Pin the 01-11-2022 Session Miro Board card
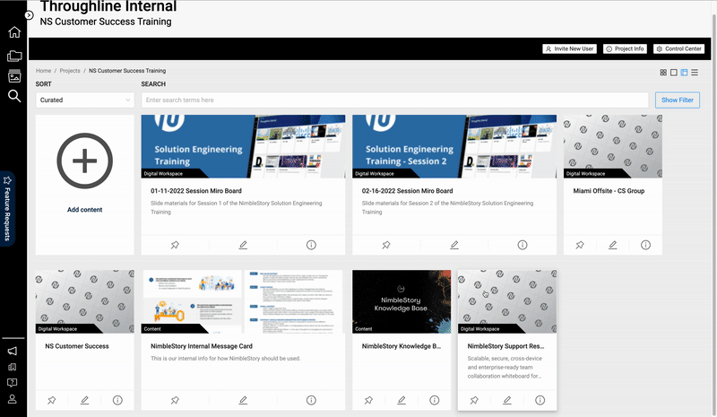717x417 pixels. tap(175, 245)
